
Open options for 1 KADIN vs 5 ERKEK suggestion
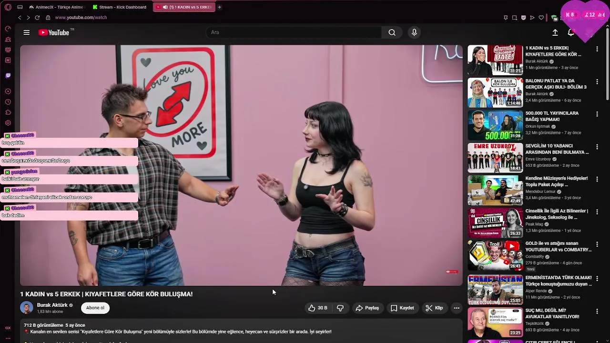pyautogui.click(x=597, y=49)
